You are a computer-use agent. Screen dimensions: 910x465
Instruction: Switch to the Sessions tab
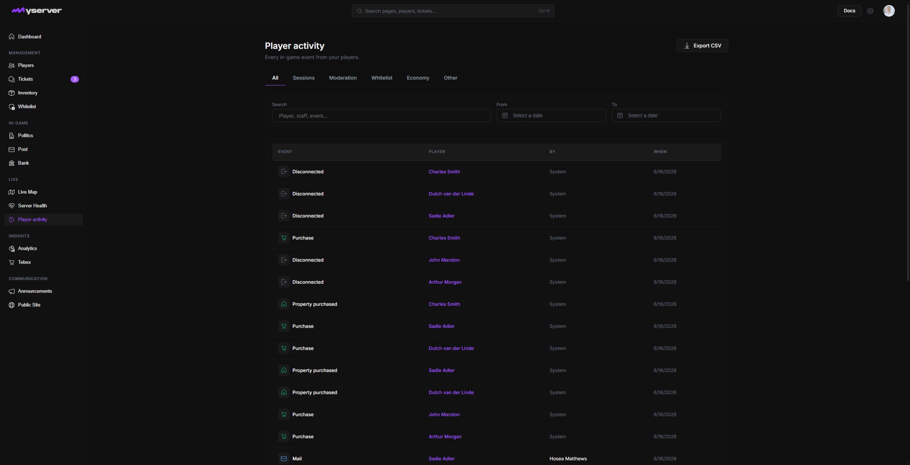(x=303, y=78)
